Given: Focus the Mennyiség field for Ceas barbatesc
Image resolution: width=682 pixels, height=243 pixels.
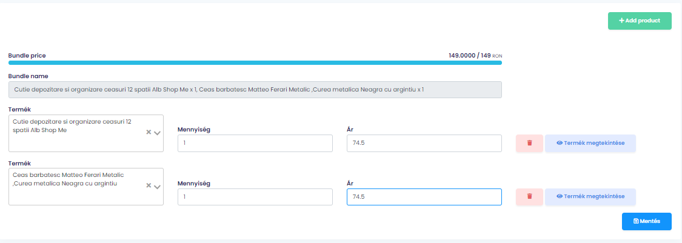Looking at the screenshot, I should pyautogui.click(x=255, y=196).
